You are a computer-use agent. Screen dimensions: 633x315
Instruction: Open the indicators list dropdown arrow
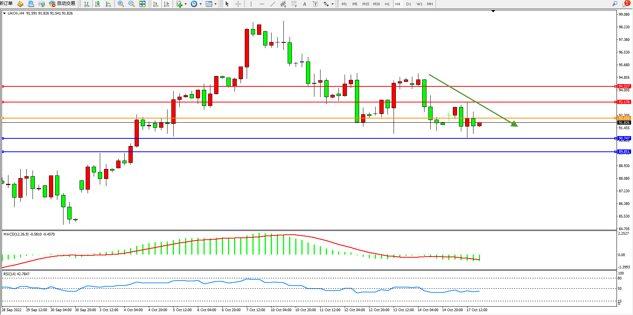pos(186,4)
